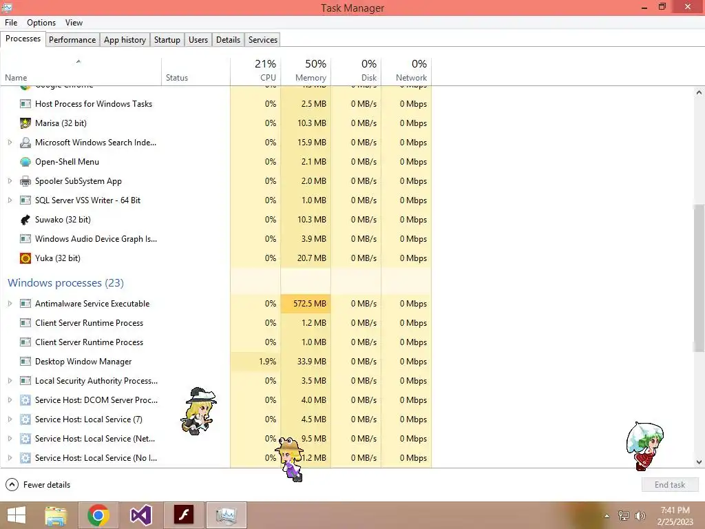Click the Suwako hat desktop mascot

(x=290, y=459)
